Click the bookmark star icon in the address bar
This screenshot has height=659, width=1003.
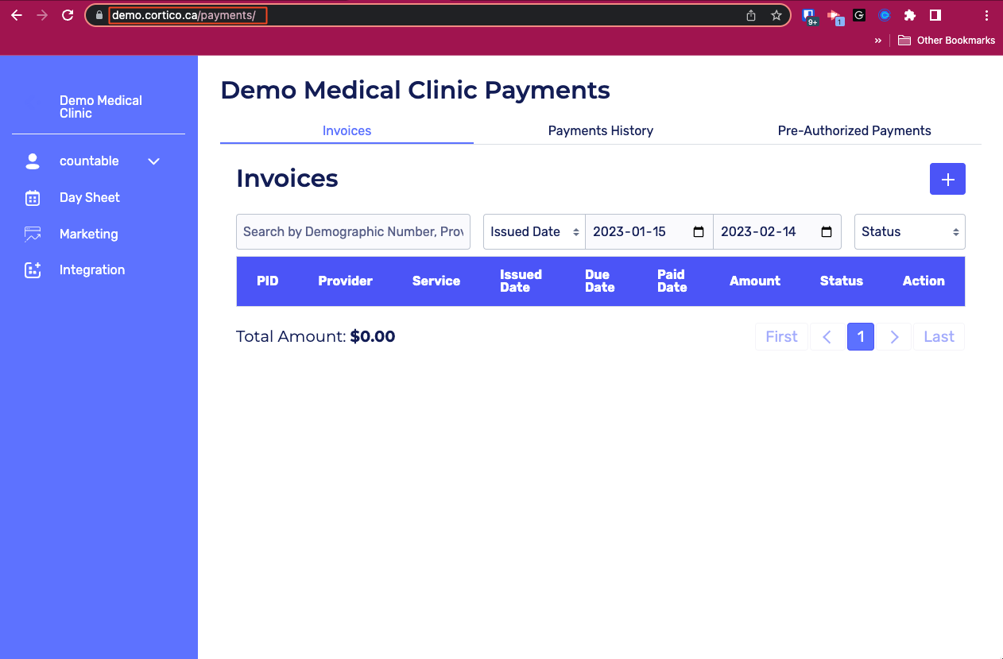click(776, 15)
